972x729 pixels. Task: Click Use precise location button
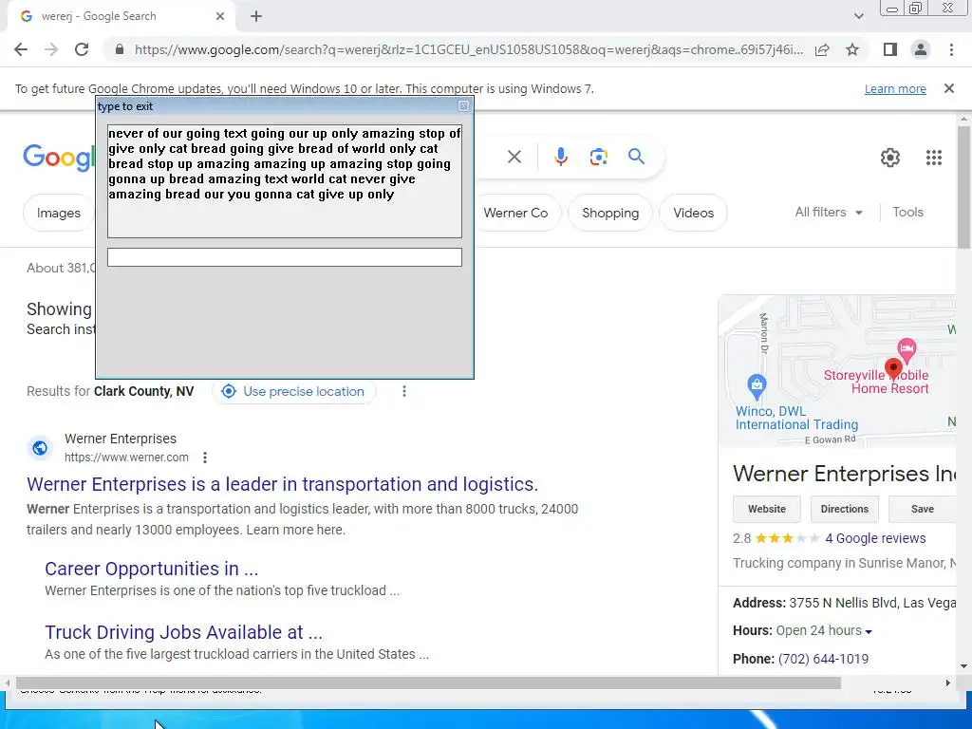[294, 391]
